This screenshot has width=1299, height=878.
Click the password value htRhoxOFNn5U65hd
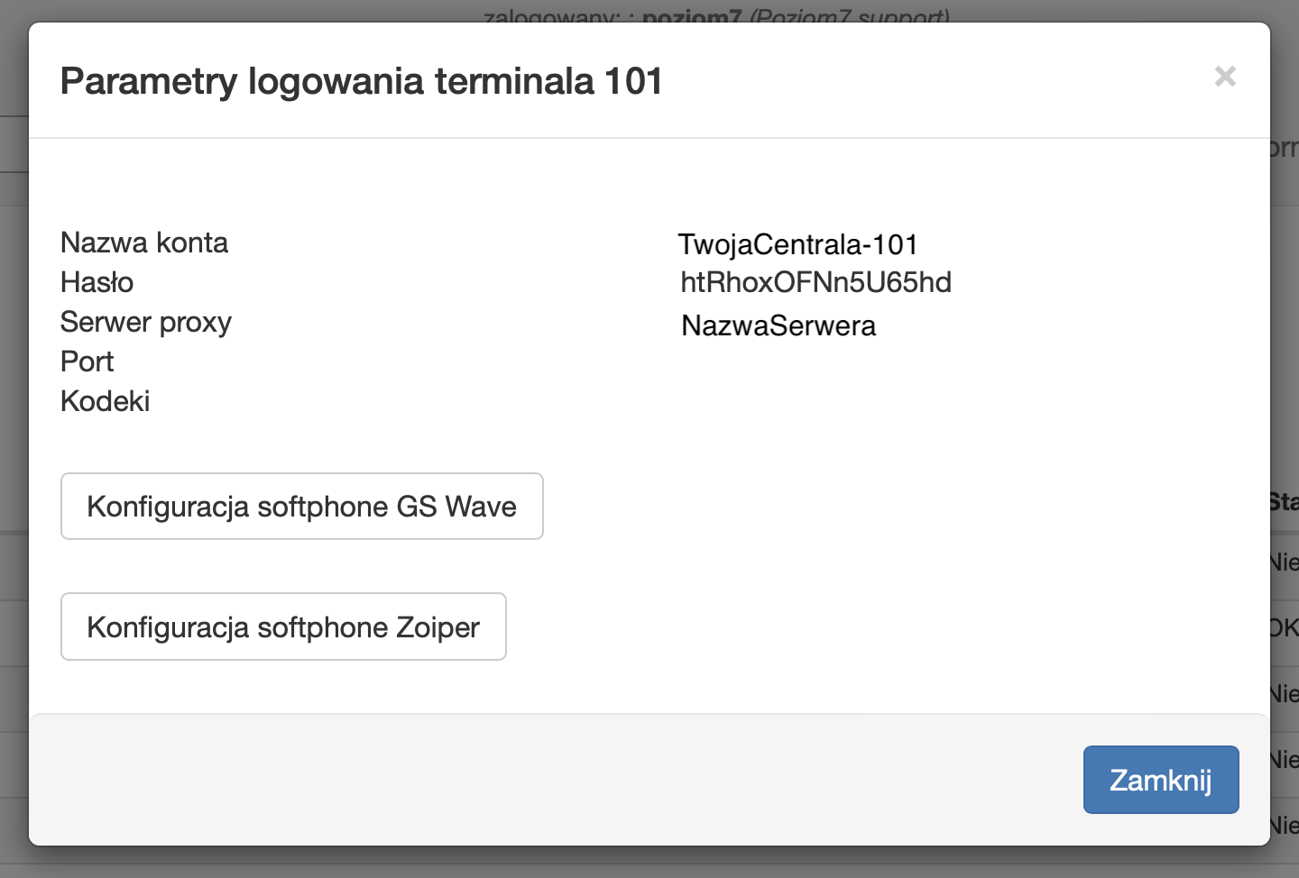click(x=815, y=282)
